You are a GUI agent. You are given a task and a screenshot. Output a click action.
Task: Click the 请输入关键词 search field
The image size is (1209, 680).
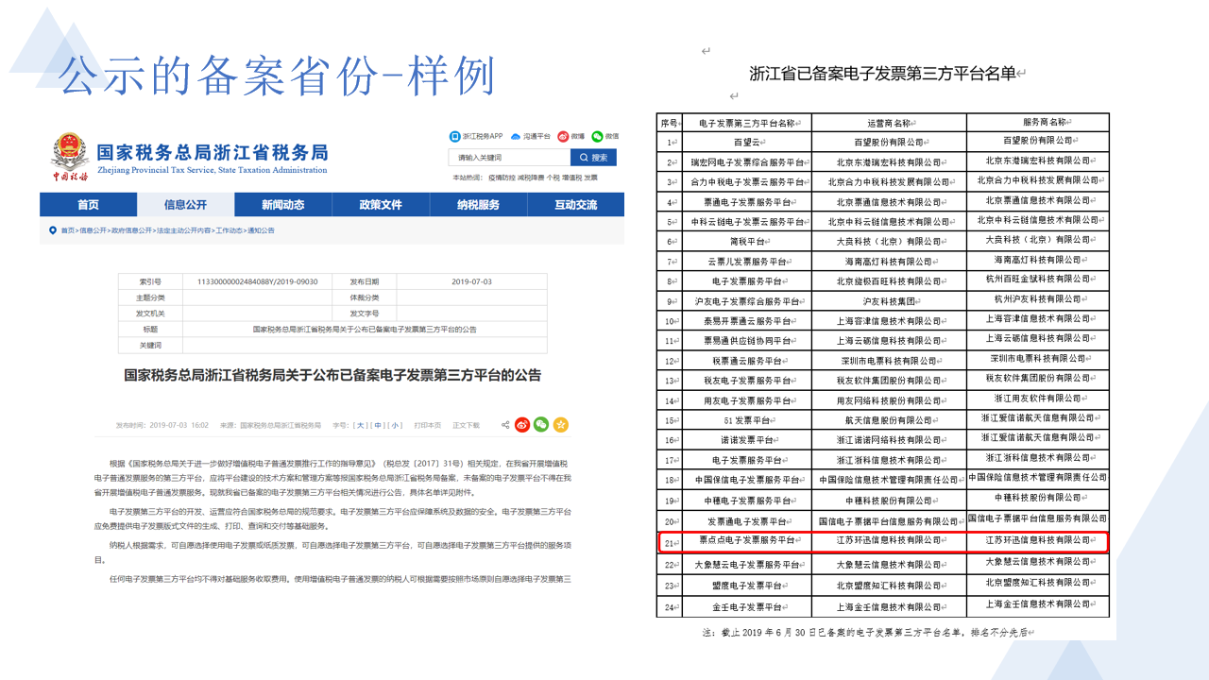pyautogui.click(x=510, y=158)
